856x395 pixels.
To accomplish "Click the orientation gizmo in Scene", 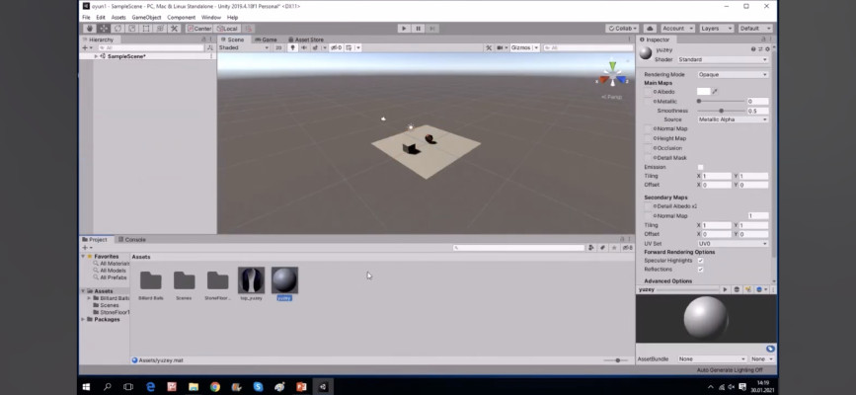I will click(x=612, y=75).
